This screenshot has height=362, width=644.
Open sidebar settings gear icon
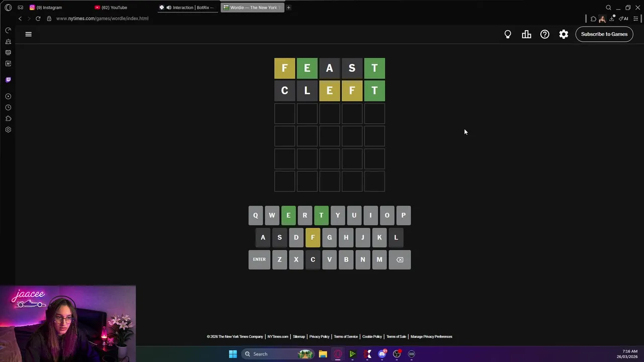[8, 130]
